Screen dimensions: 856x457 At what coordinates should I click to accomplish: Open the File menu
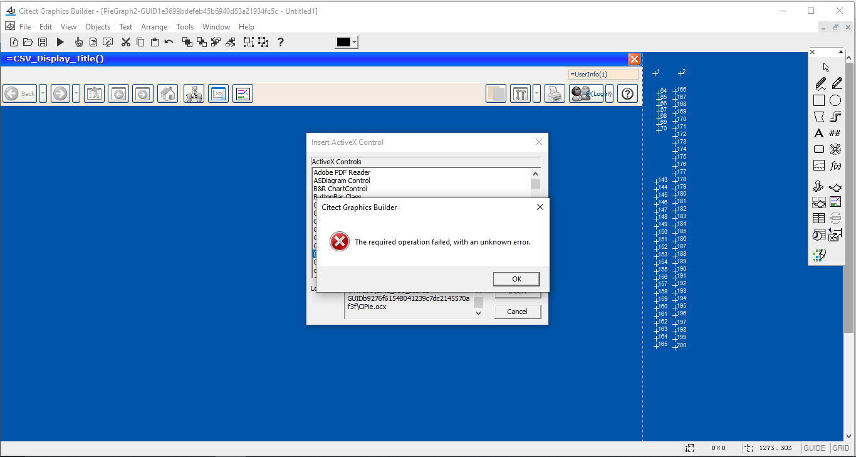click(25, 27)
